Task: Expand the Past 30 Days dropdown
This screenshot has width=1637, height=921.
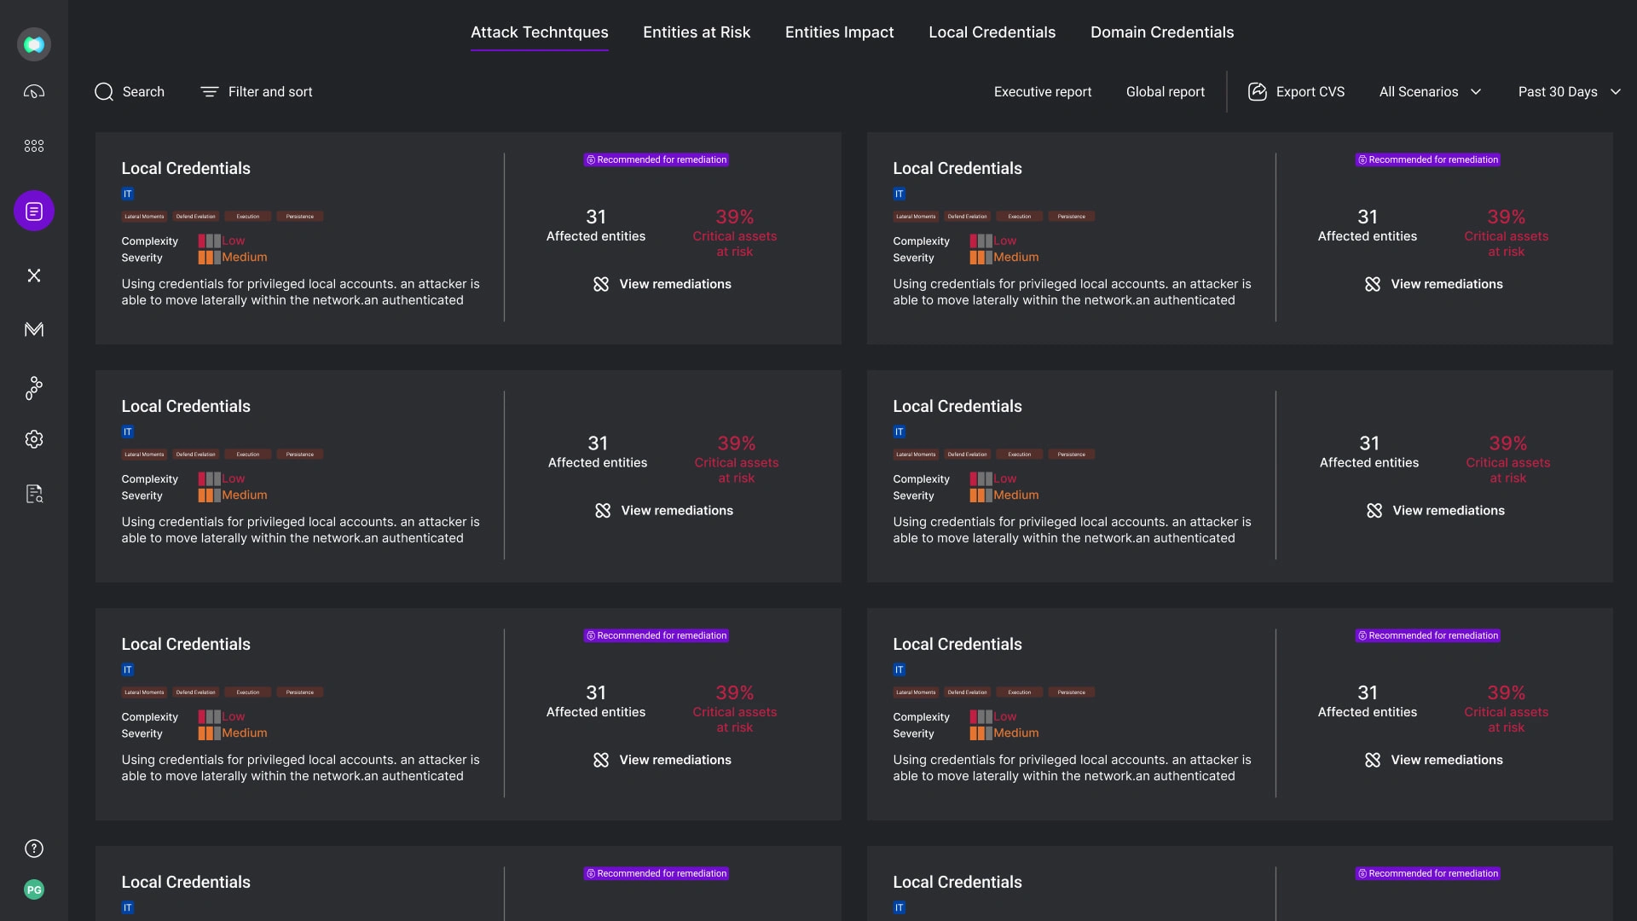Action: (1570, 91)
